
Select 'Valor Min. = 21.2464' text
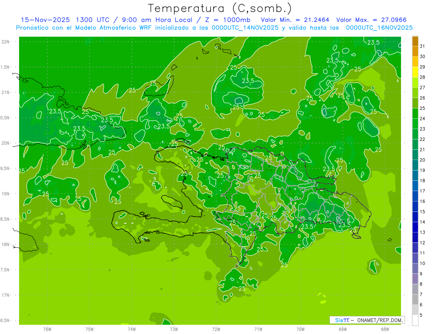tap(295, 20)
